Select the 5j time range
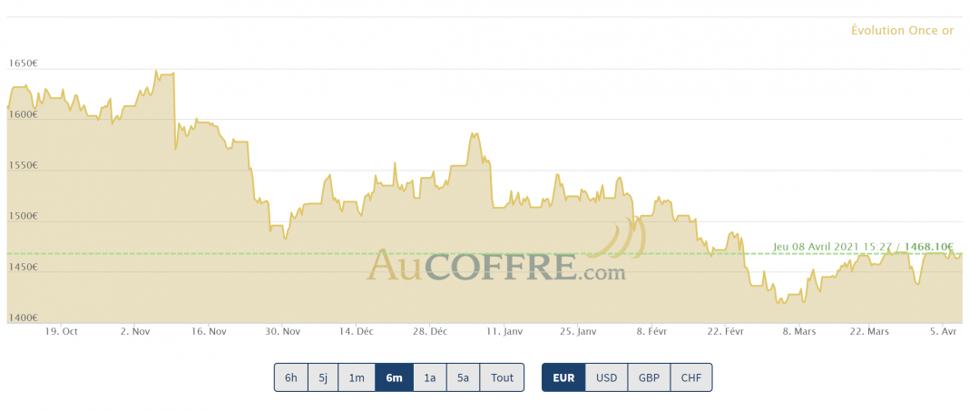Viewport: 969px width, 411px height. (x=323, y=377)
